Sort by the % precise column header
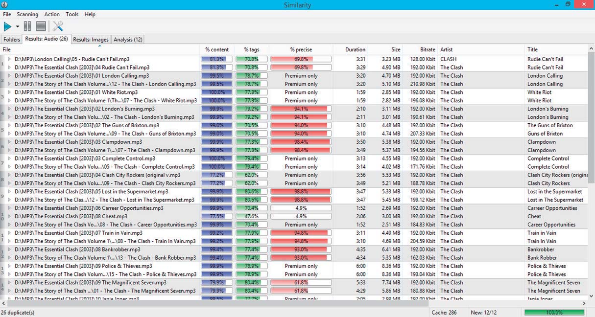The width and height of the screenshot is (595, 317). click(301, 49)
